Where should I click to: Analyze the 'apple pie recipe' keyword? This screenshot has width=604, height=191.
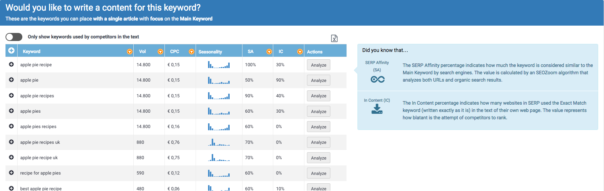(x=319, y=65)
